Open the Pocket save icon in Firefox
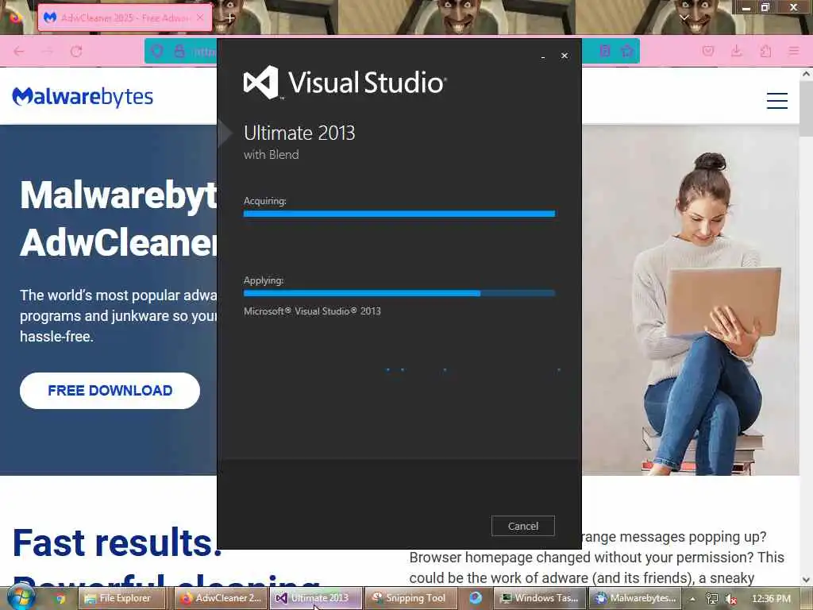Screen dimensions: 813x610 coord(708,51)
